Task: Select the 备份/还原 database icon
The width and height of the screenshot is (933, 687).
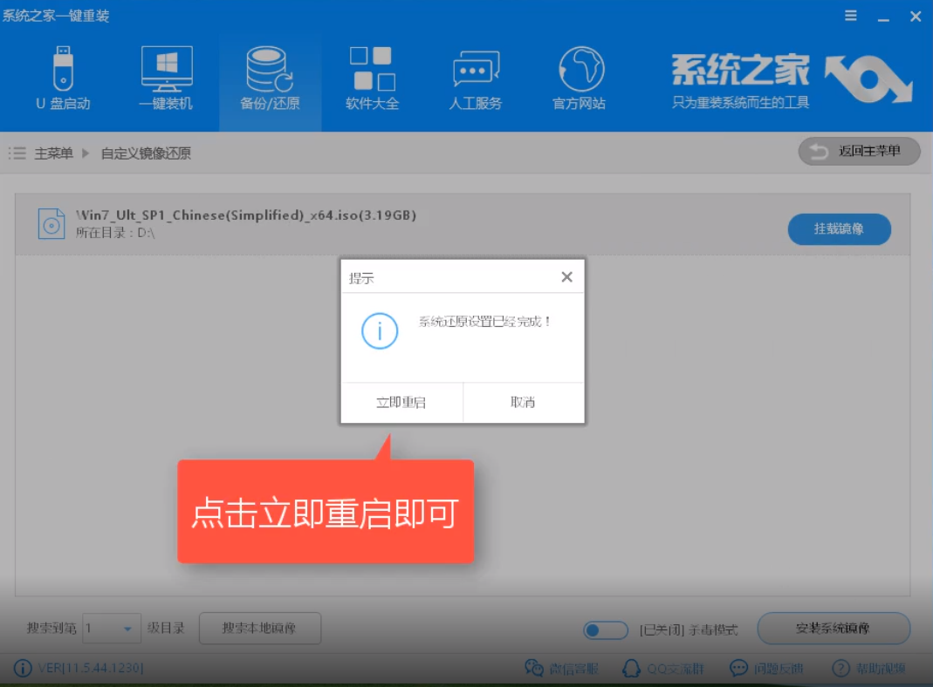Action: click(269, 78)
